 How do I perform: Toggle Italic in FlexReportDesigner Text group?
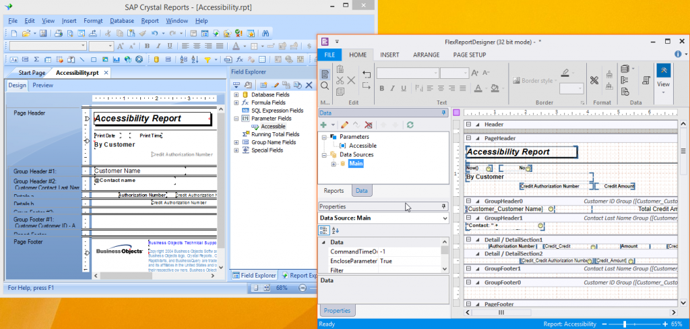[x=394, y=88]
